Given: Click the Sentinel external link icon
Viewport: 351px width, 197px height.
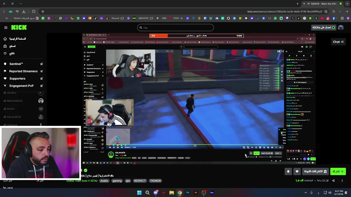Looking at the screenshot, I should point(41,64).
